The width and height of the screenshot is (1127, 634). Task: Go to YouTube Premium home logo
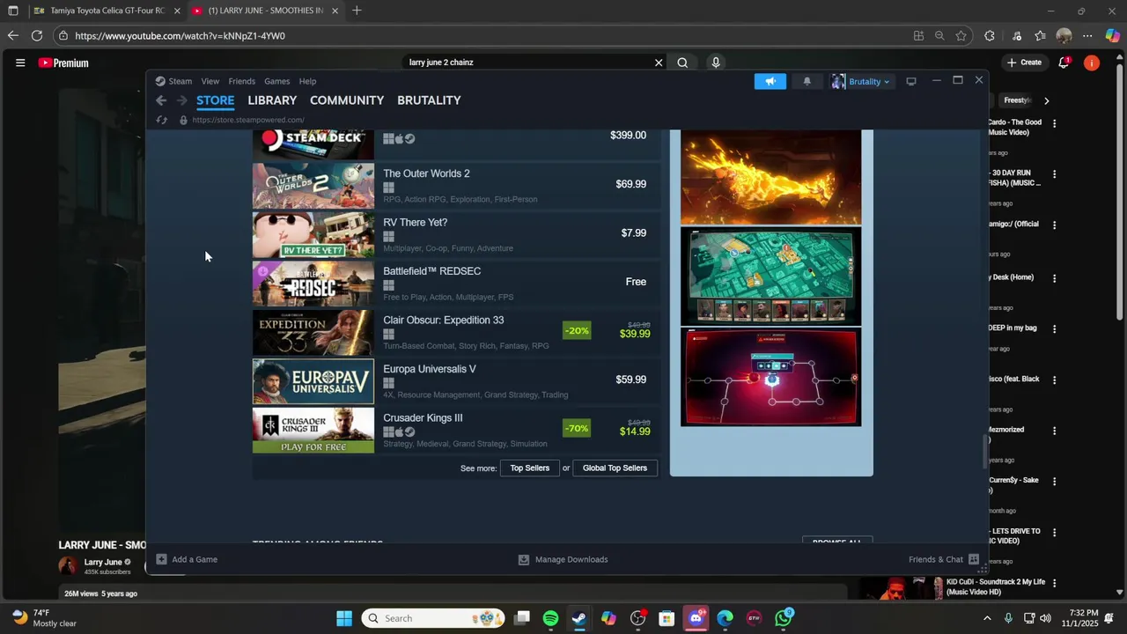(x=63, y=63)
